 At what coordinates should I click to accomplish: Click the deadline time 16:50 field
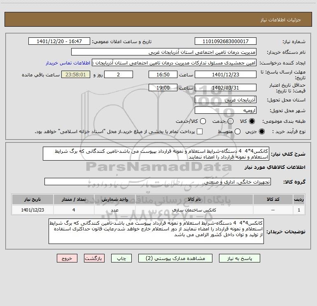click(163, 74)
